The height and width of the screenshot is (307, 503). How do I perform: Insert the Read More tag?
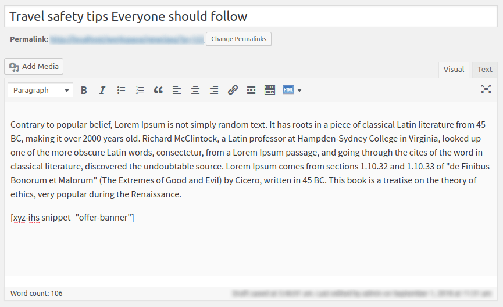[x=251, y=91]
